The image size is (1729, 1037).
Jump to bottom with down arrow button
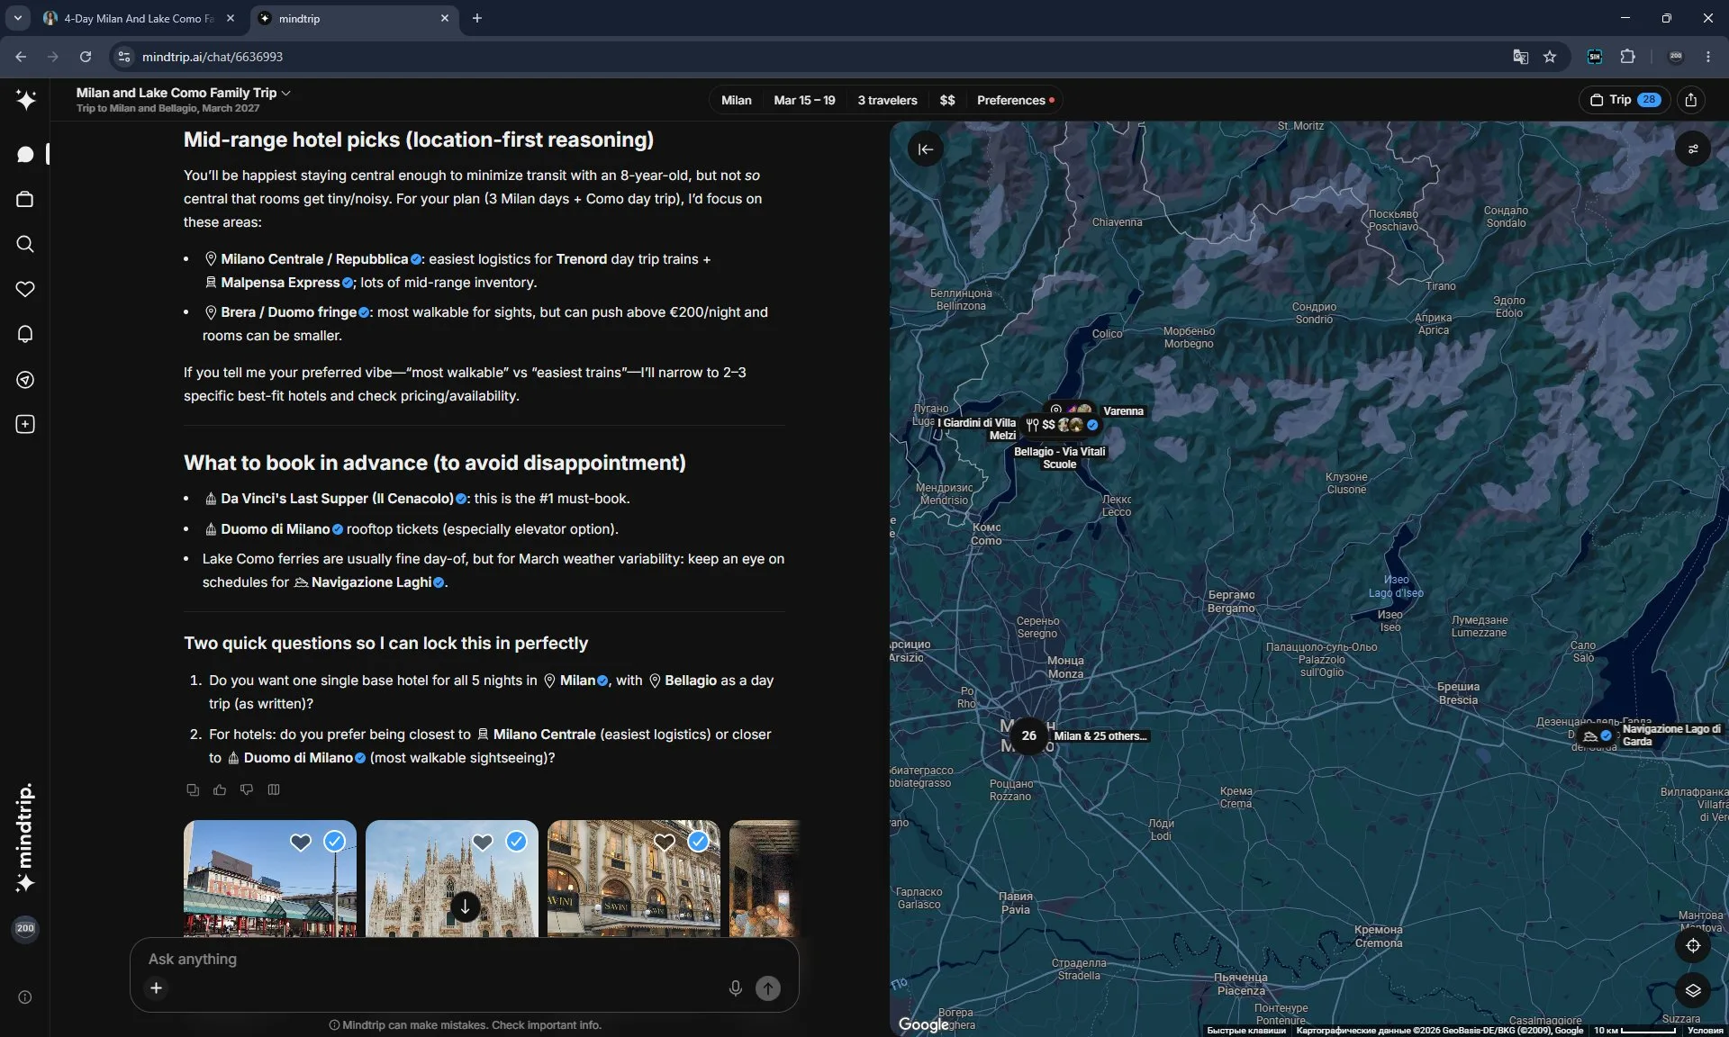click(x=465, y=906)
